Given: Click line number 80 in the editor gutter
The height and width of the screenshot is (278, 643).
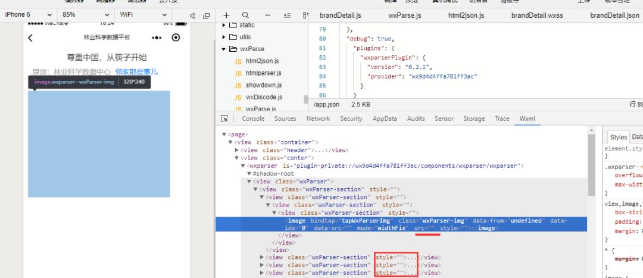Looking at the screenshot, I should point(322,39).
